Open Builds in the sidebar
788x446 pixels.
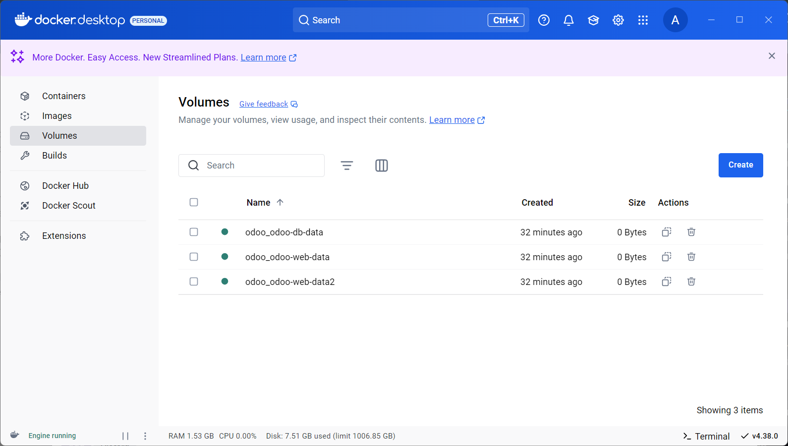point(78,156)
